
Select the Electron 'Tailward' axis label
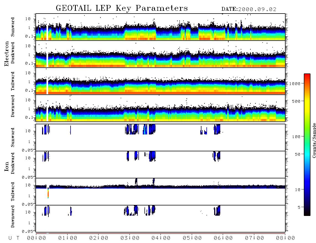point(13,81)
